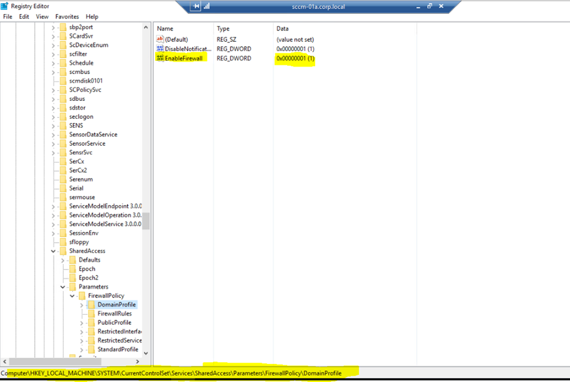The width and height of the screenshot is (570, 382).
Task: Expand the RestrictedServices tree node
Action: [x=82, y=340]
